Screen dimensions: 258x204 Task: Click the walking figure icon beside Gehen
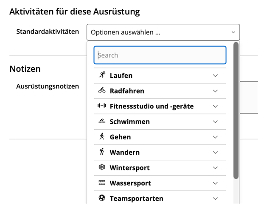102,137
